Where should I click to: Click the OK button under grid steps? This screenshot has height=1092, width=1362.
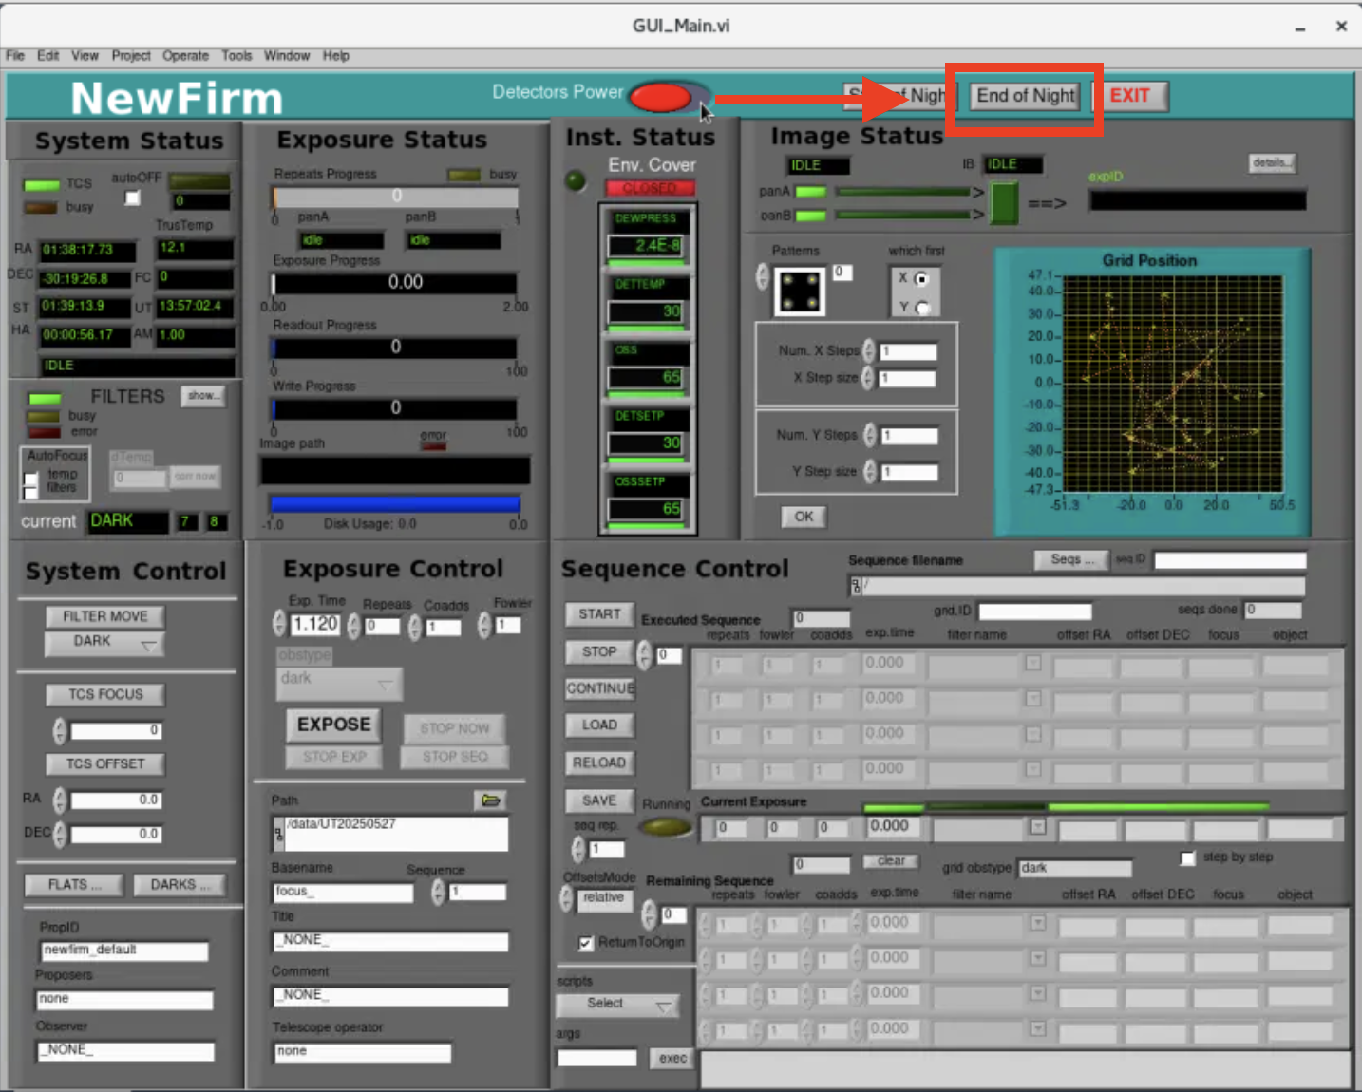pyautogui.click(x=804, y=517)
